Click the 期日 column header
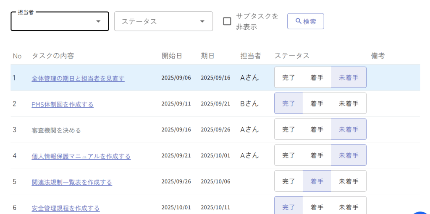 (x=207, y=56)
